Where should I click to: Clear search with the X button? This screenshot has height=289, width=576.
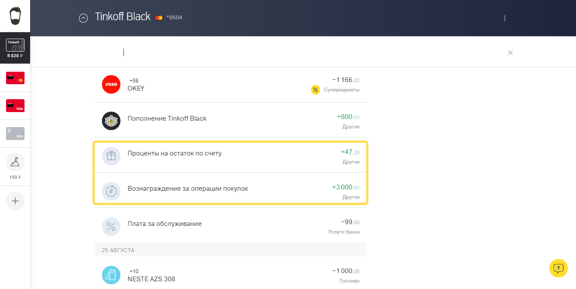[x=510, y=52]
